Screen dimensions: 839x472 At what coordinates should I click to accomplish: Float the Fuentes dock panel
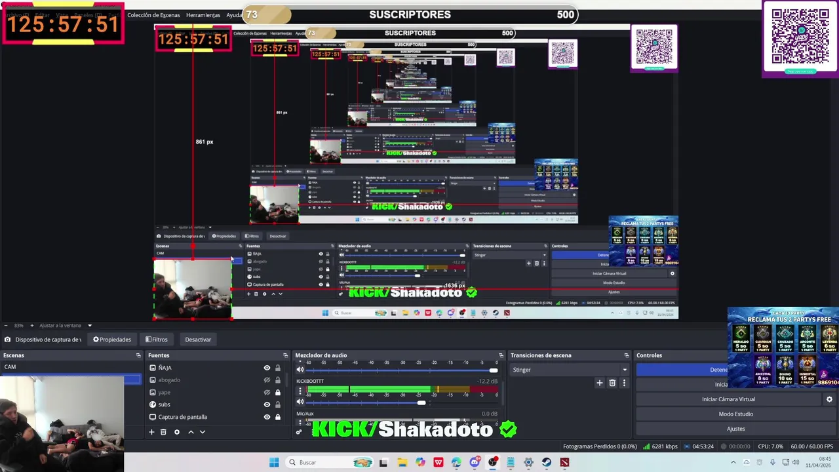(285, 355)
